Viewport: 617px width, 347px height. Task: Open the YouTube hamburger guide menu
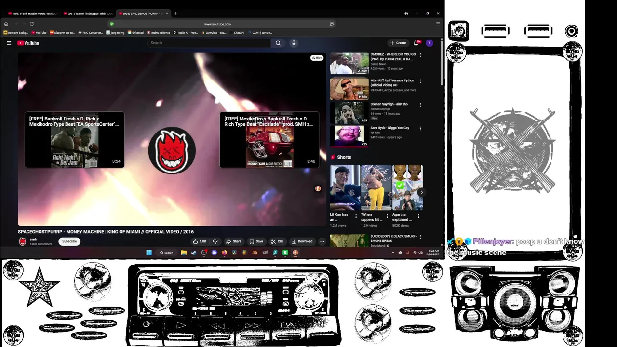pos(9,43)
